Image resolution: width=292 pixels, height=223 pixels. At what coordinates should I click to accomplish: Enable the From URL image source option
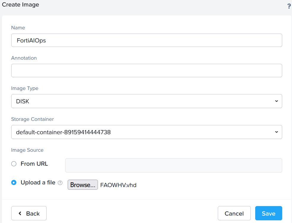(x=14, y=164)
